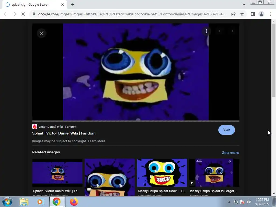Open the Windows Start menu

click(7, 202)
